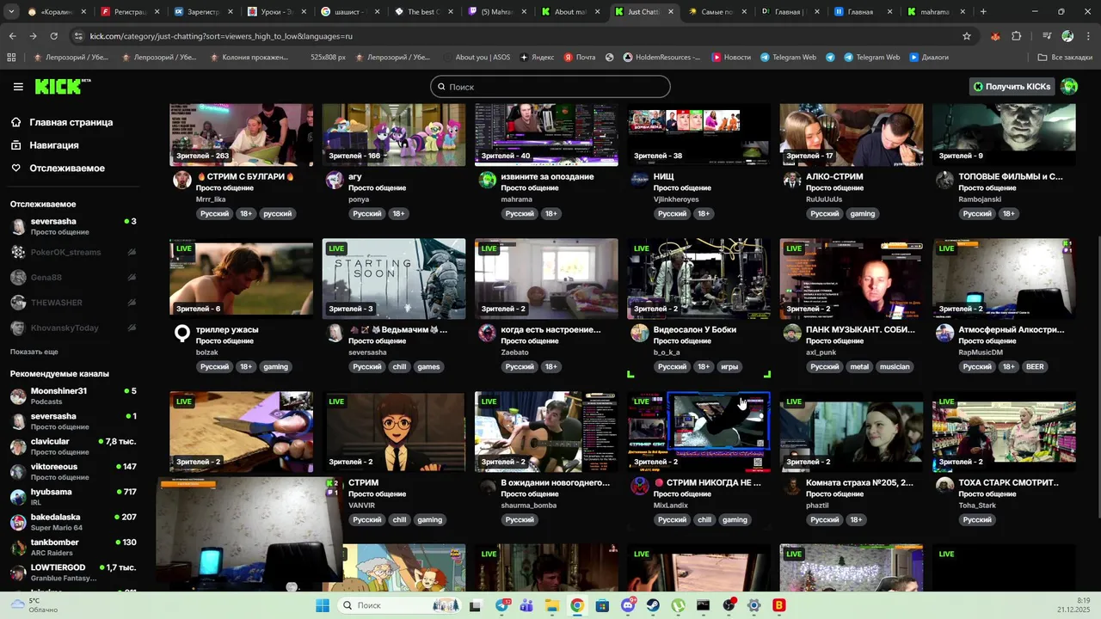
Task: Open Отслеживаемое in the sidebar
Action: tap(67, 168)
